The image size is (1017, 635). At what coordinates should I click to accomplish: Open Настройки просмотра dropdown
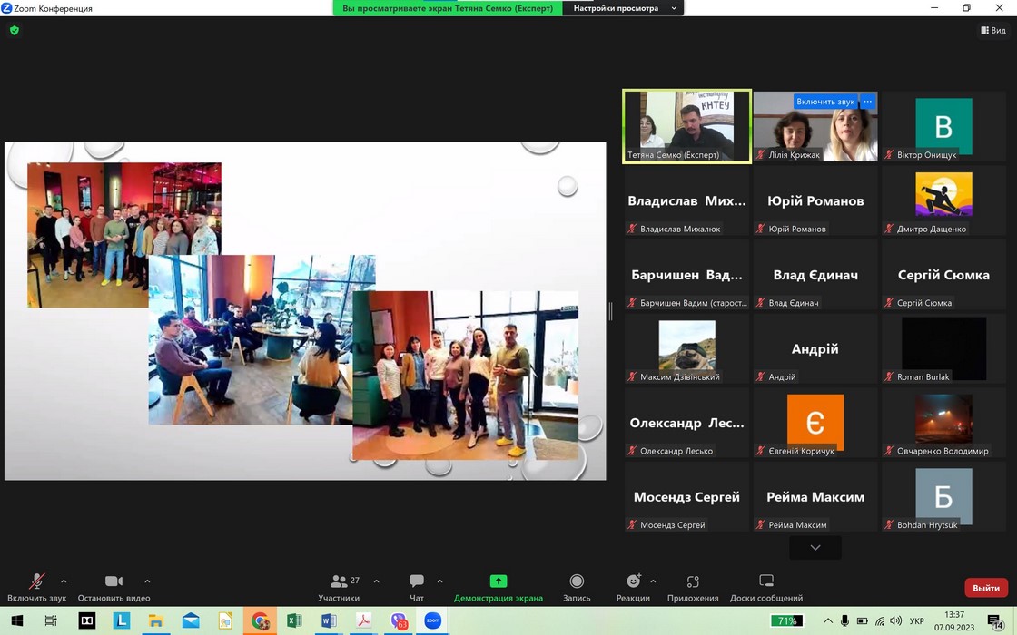(x=624, y=8)
